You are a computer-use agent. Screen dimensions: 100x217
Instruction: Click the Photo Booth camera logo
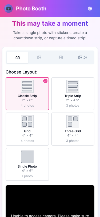9,9
